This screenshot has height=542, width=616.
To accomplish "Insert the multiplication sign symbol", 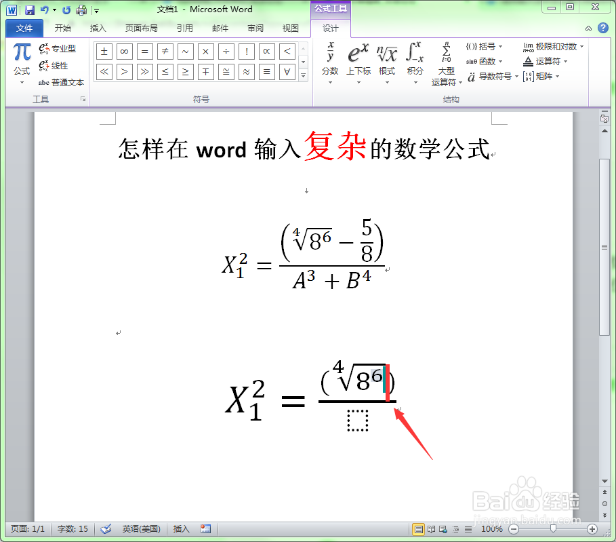I will pos(206,51).
